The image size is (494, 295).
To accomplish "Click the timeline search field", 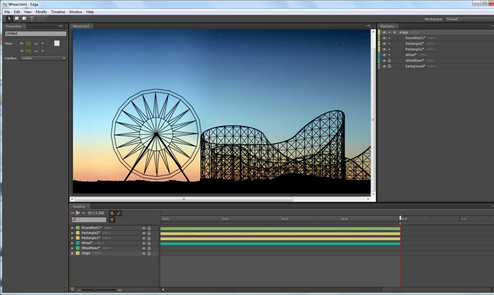I will (x=89, y=220).
